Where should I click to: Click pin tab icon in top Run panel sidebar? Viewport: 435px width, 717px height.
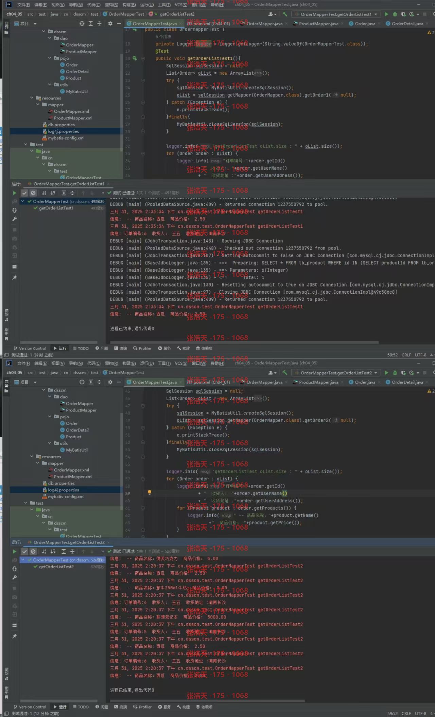[14, 278]
